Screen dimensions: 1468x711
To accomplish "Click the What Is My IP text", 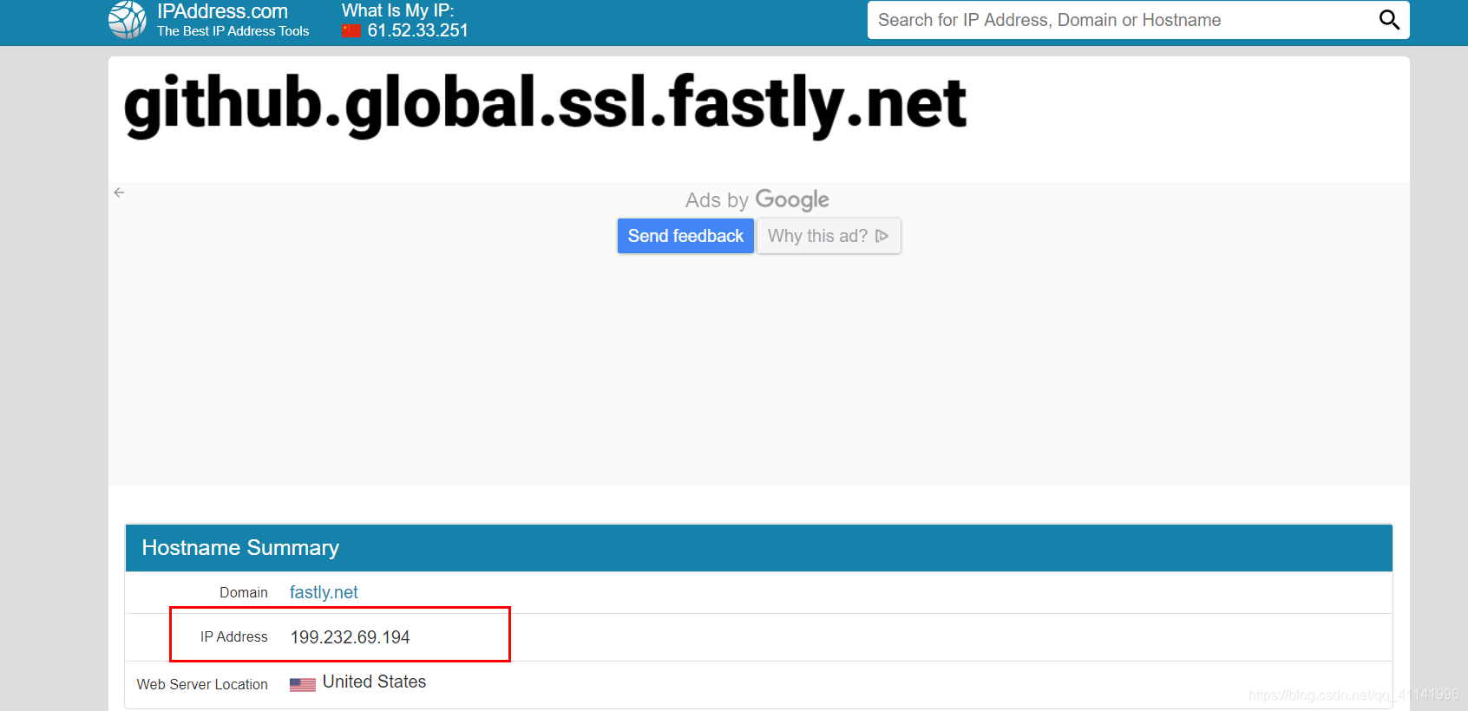I will [397, 10].
